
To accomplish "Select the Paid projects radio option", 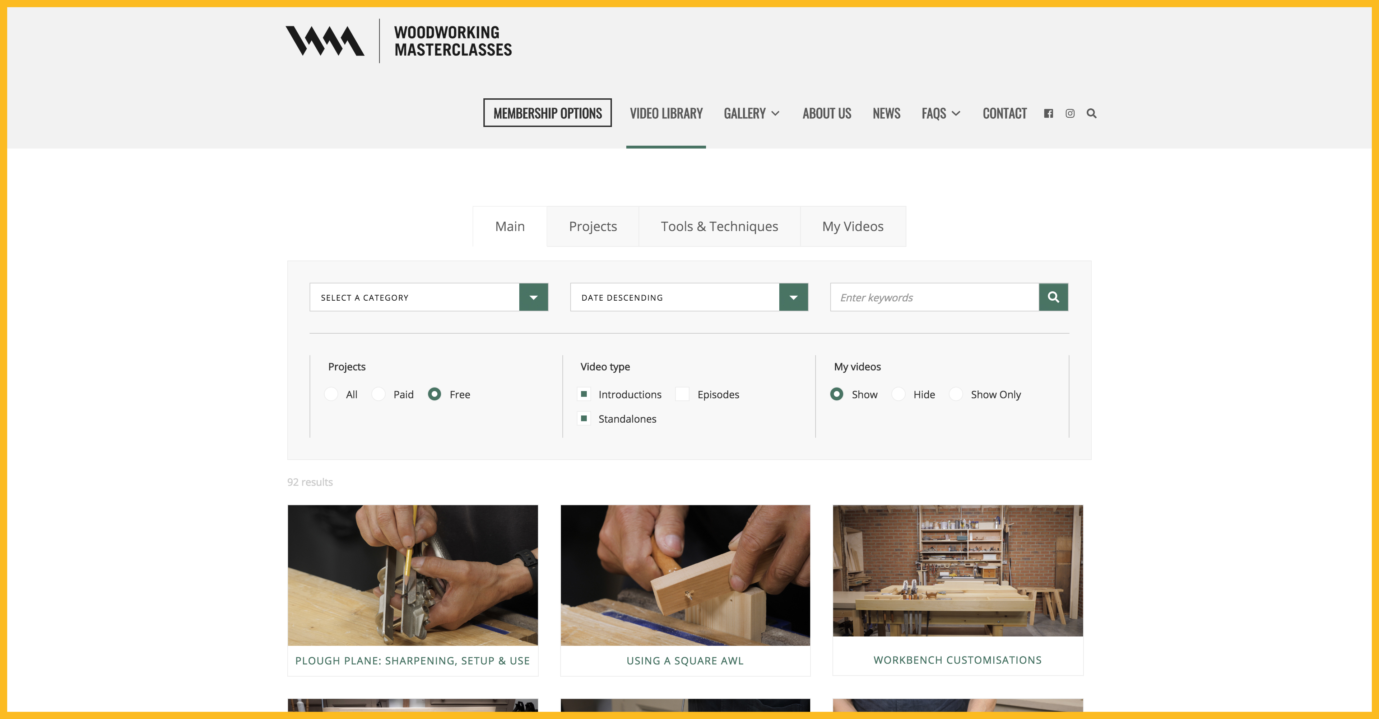I will (379, 394).
